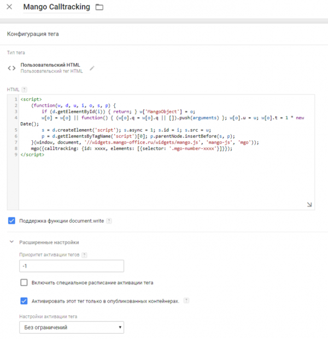Close the Mango Calltracking tag editor

click(x=9, y=7)
